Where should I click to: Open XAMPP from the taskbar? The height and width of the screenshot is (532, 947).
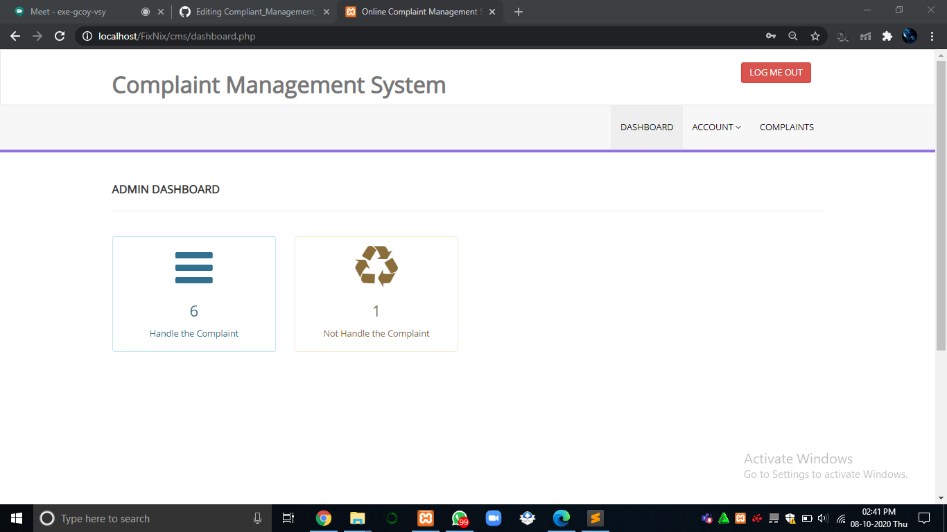click(x=425, y=517)
